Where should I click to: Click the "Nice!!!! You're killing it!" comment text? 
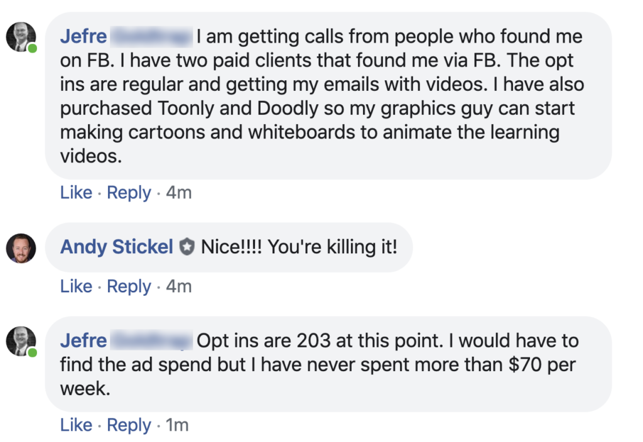[x=299, y=248]
